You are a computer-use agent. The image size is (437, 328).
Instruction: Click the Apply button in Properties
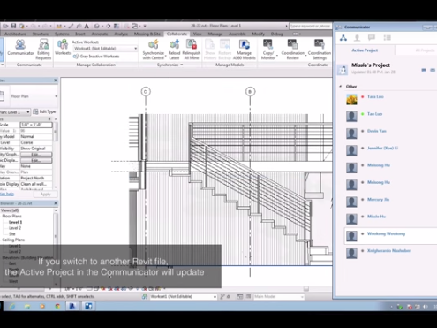45,195
